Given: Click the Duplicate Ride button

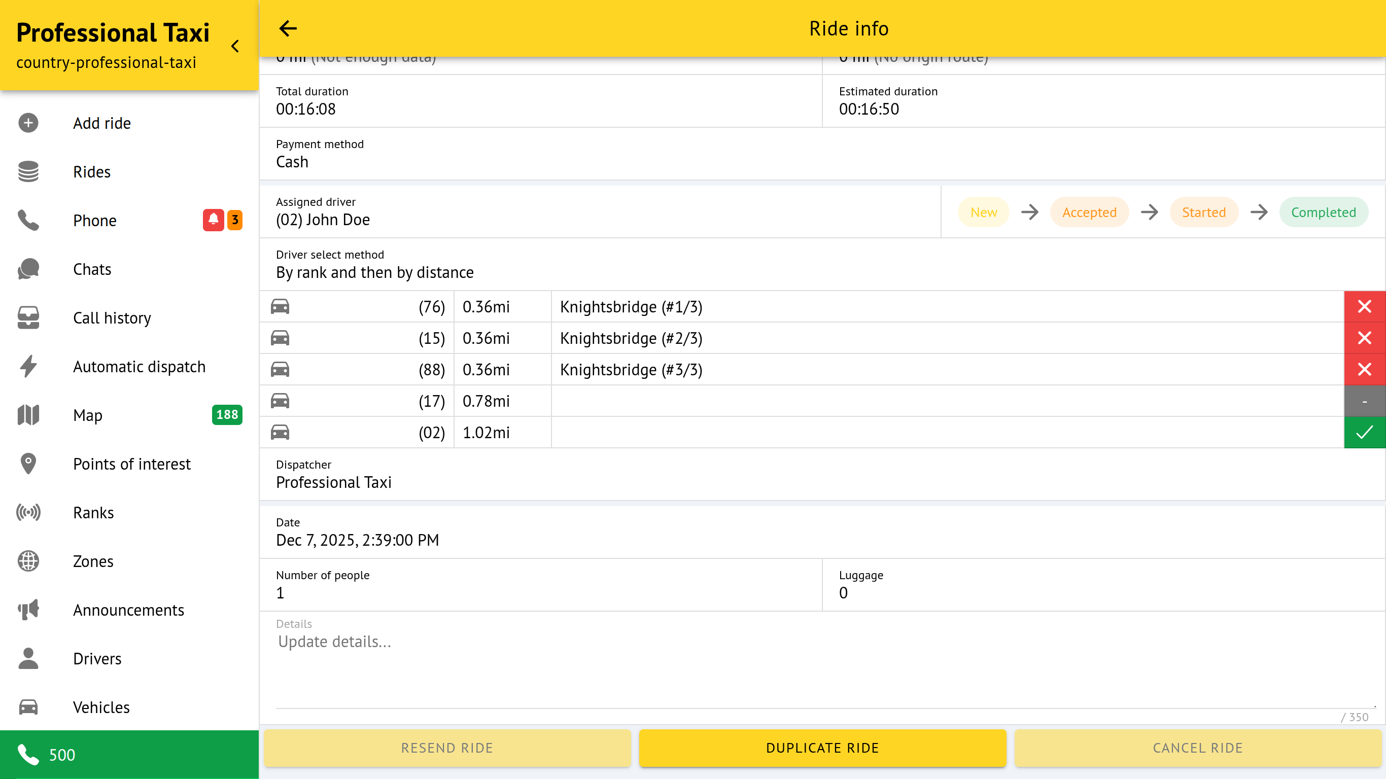Looking at the screenshot, I should tap(822, 748).
